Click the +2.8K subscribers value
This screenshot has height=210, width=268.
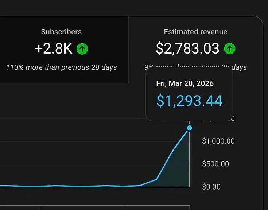[x=54, y=49]
